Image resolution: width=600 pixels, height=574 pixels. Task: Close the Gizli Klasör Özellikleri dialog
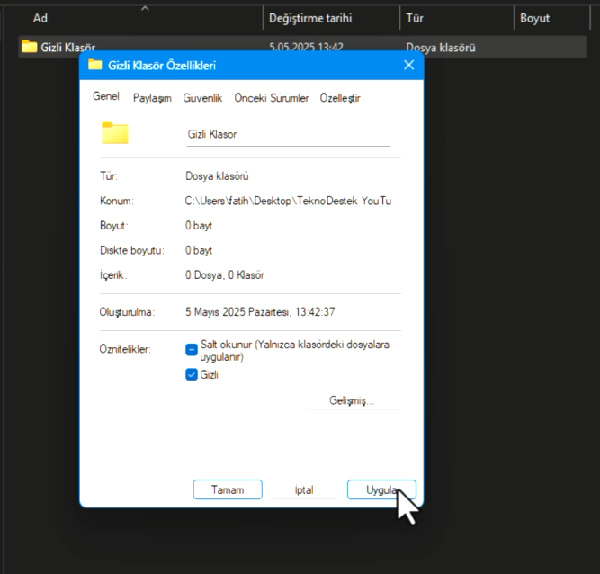click(408, 65)
